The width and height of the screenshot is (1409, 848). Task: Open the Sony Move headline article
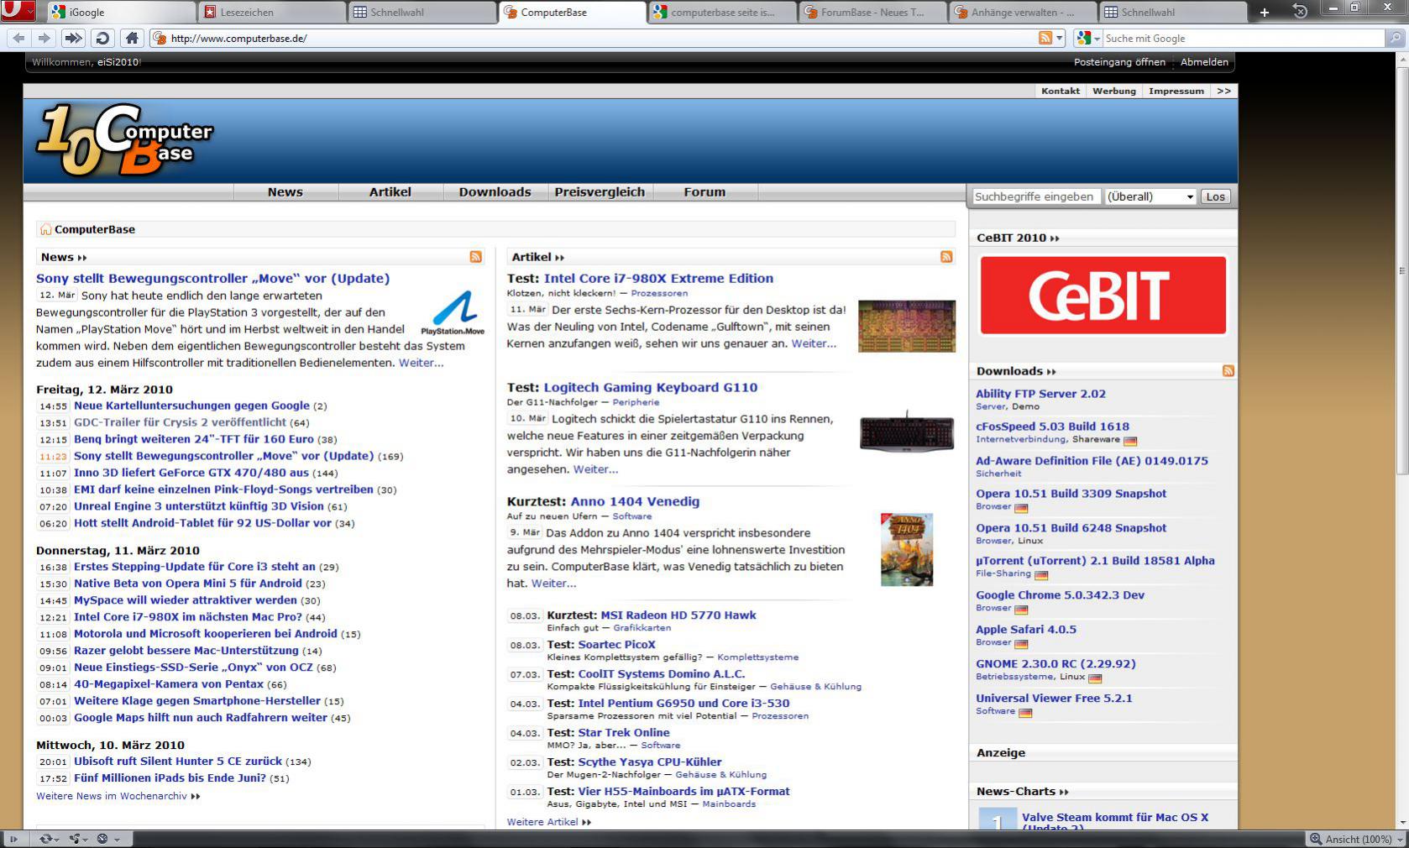(213, 279)
